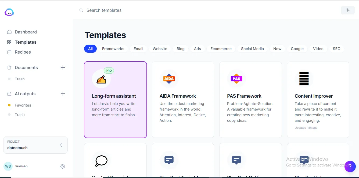Open Long-form assistant template title
Viewport: 359px width, 178px height.
114,96
